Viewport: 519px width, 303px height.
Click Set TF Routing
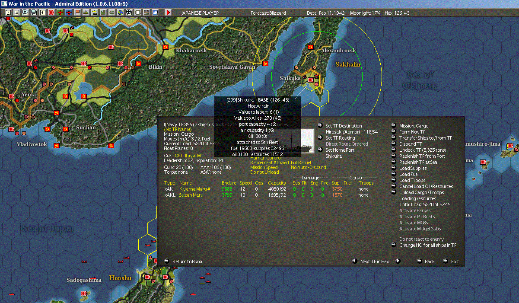340,138
